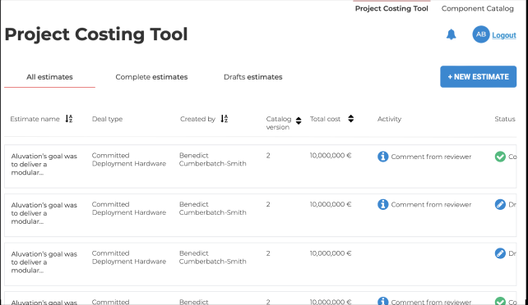Click the Deal type column header
This screenshot has height=305, width=528.
tap(107, 119)
